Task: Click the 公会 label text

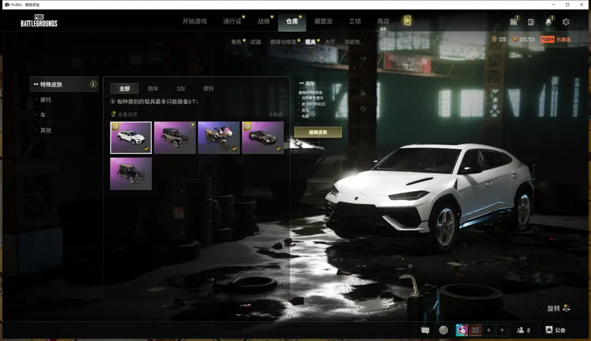Action: point(560,330)
